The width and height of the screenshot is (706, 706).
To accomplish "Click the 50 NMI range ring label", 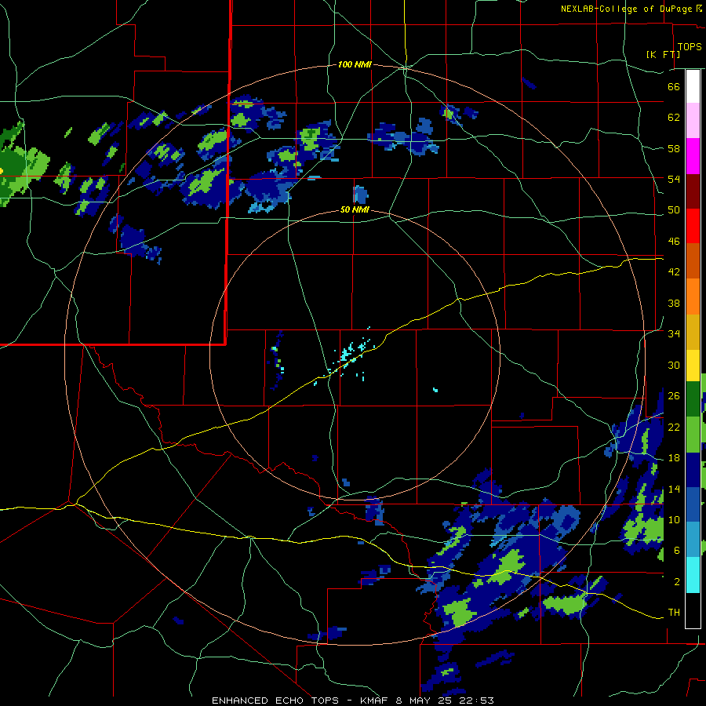I will [355, 209].
